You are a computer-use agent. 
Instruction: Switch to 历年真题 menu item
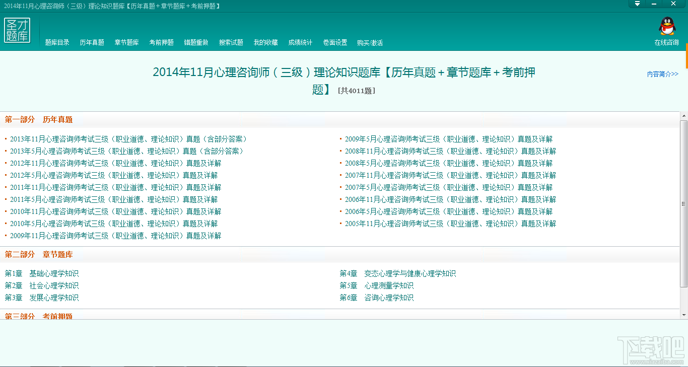tap(92, 43)
